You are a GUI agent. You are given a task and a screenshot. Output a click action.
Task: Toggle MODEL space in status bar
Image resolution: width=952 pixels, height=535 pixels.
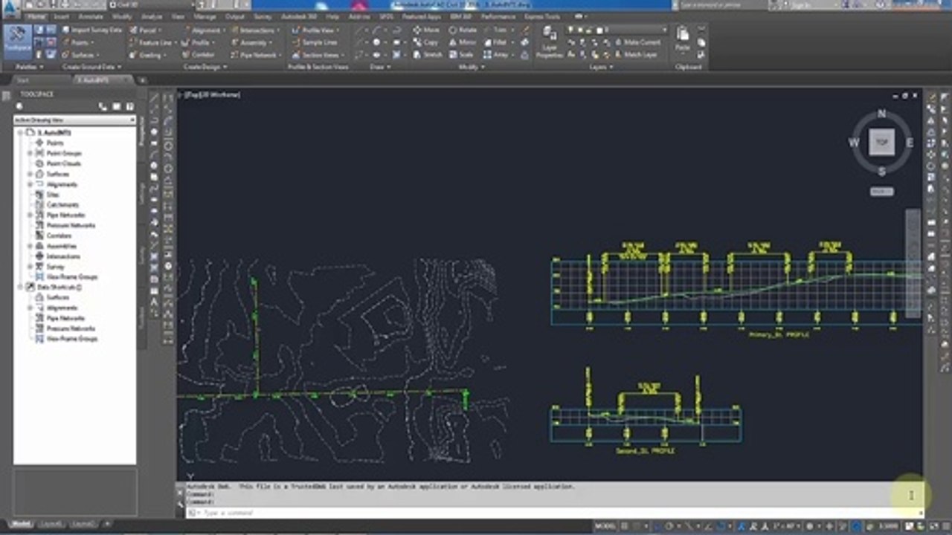point(605,526)
